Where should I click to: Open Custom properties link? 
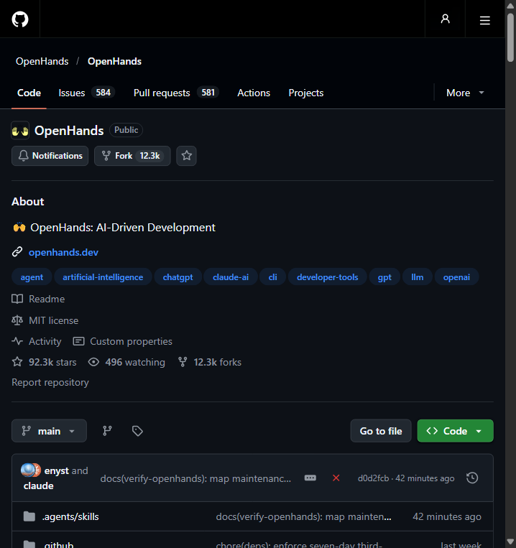122,341
